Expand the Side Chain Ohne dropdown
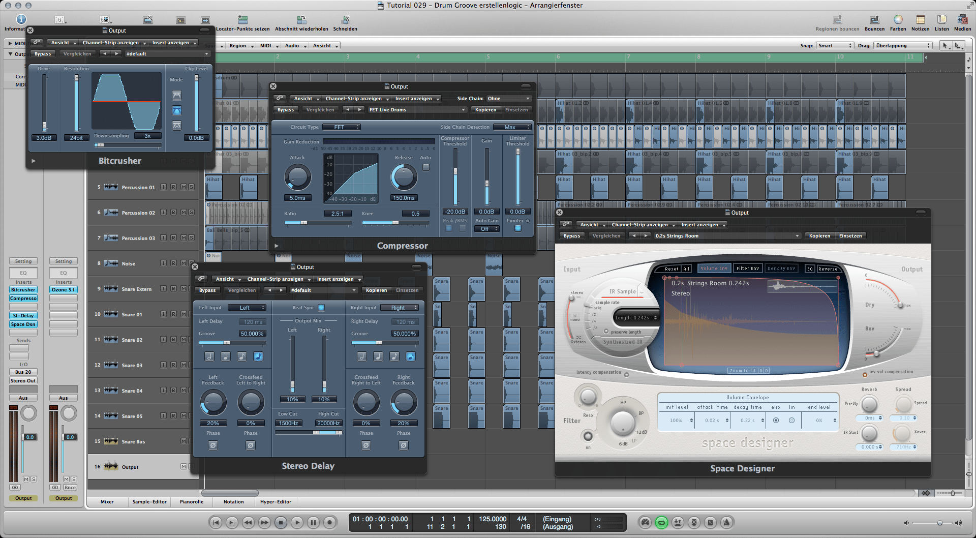976x538 pixels. coord(508,99)
